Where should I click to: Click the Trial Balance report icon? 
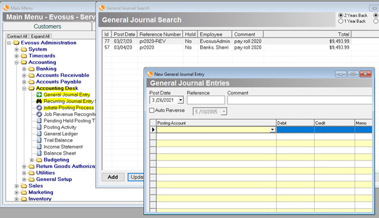click(x=39, y=140)
